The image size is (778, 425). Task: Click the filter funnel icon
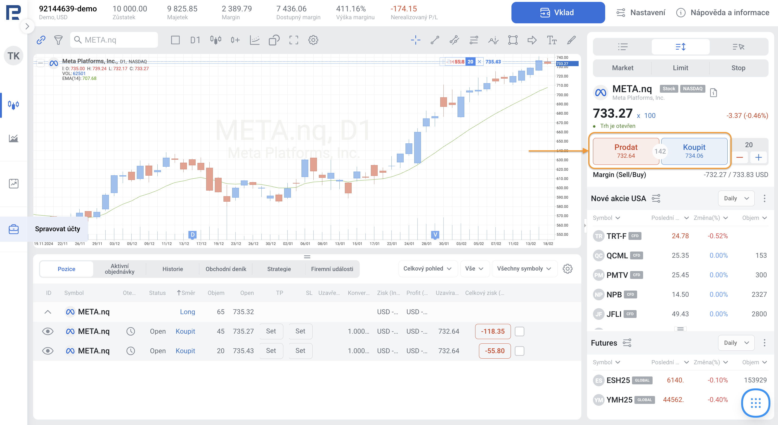pos(58,40)
